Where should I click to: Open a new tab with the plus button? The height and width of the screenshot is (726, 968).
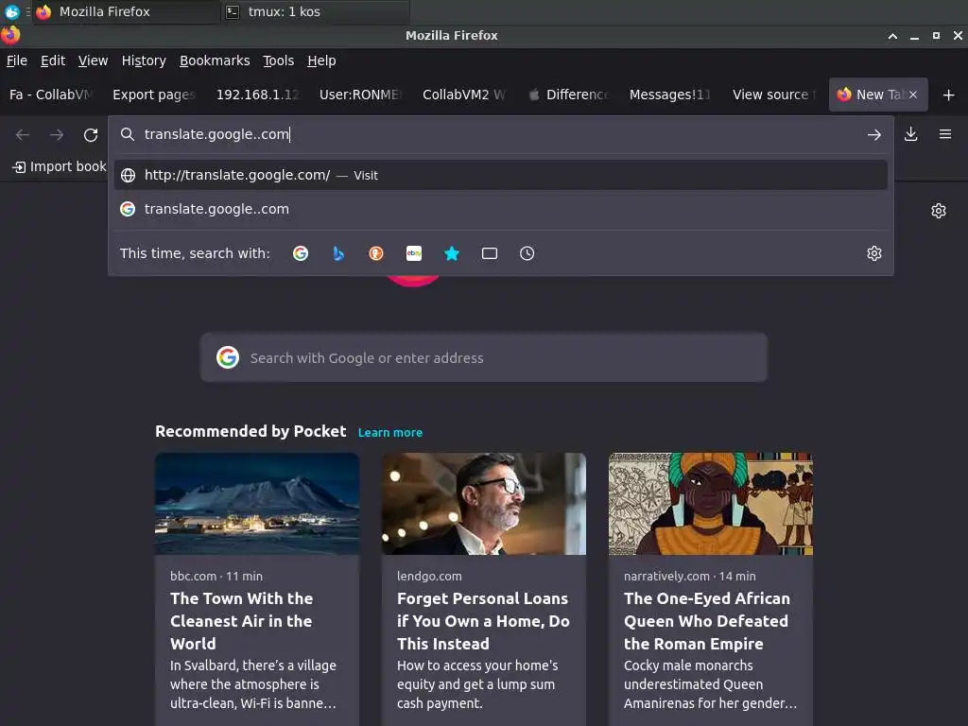[x=949, y=95]
